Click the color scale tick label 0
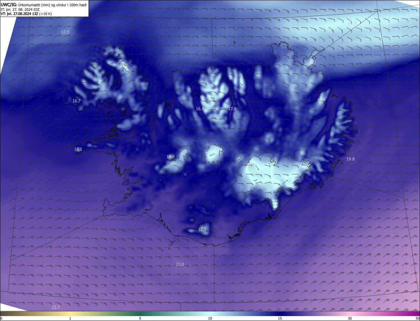Viewport: 420px width, 321px height. click(1, 318)
